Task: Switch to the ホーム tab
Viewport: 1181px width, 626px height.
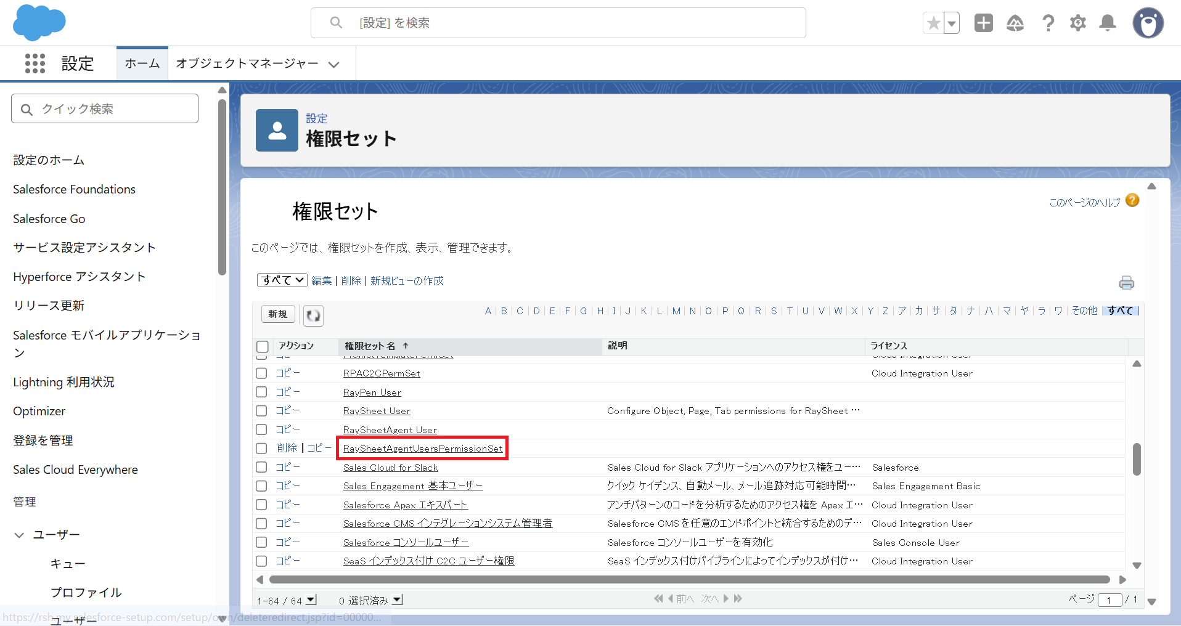Action: click(142, 63)
